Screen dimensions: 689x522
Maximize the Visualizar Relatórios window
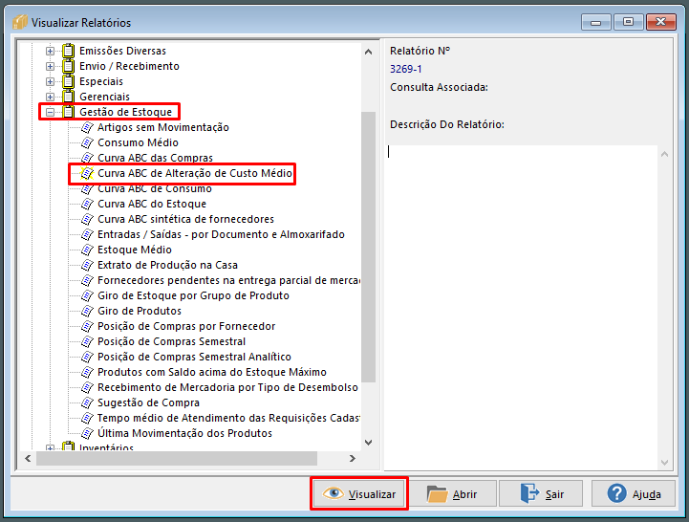(629, 22)
